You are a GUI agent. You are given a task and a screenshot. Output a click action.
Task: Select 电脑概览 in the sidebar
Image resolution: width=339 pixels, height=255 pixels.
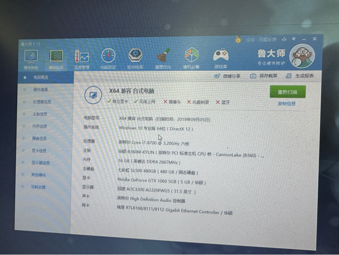coord(46,77)
